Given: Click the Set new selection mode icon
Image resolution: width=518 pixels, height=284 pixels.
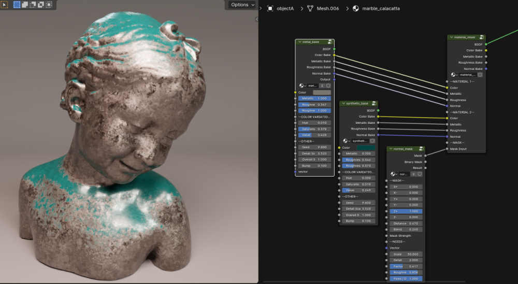Looking at the screenshot, I should point(17,5).
